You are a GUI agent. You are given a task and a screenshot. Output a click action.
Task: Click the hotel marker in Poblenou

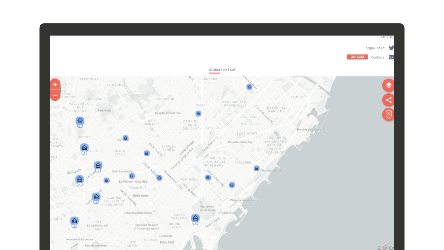pyautogui.click(x=208, y=177)
